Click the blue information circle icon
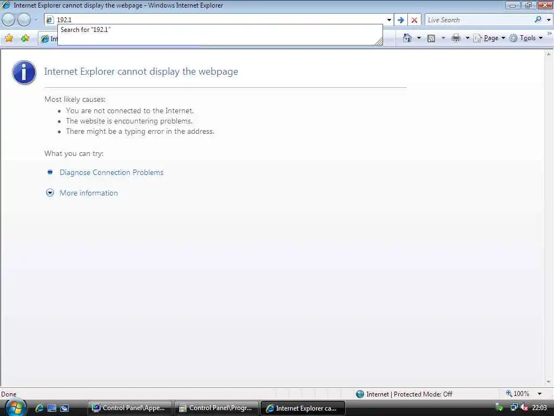This screenshot has width=554, height=416. pyautogui.click(x=24, y=72)
